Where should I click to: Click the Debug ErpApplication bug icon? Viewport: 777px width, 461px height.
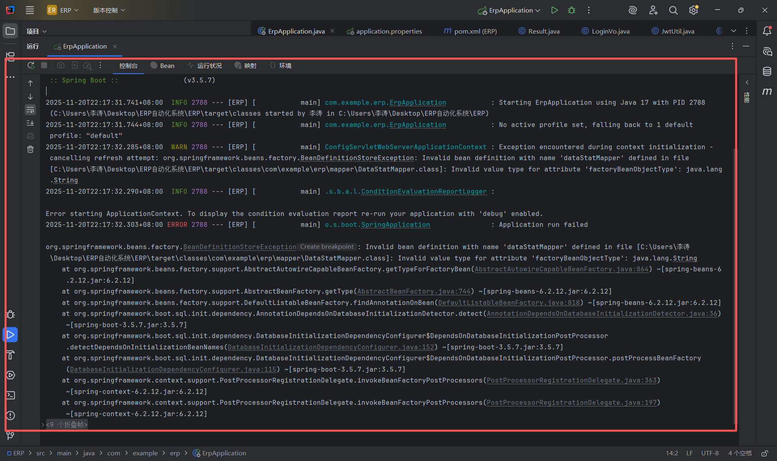[571, 10]
